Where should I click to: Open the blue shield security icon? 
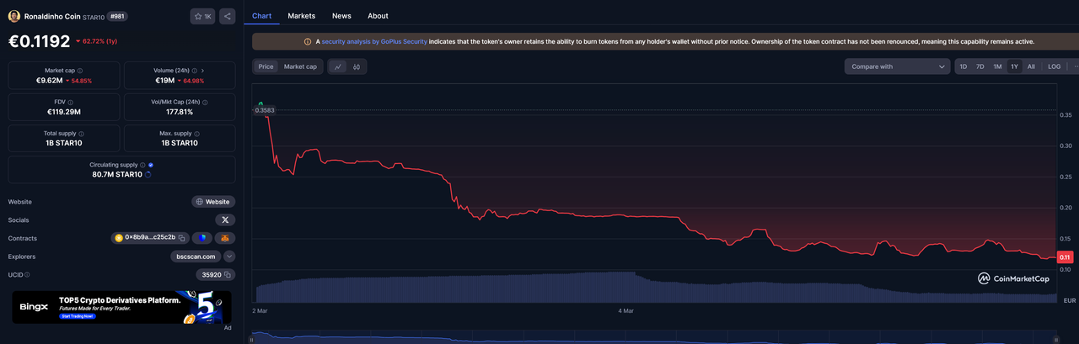(x=201, y=238)
